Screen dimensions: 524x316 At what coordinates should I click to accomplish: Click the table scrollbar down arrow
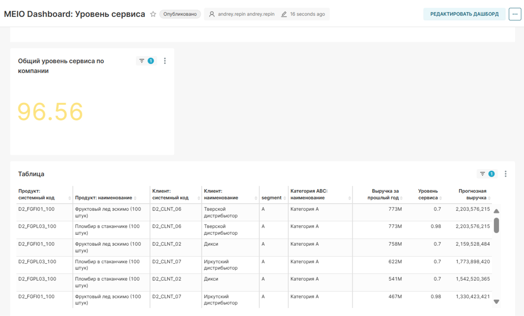tap(496, 302)
